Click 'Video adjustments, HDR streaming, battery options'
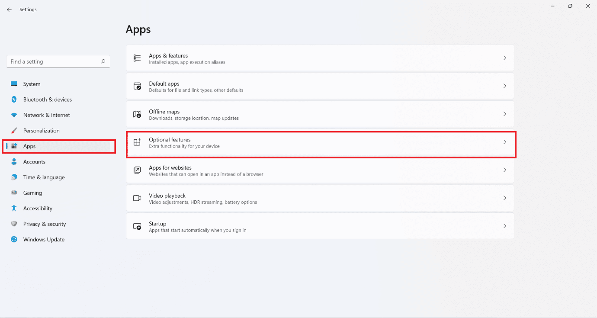This screenshot has width=597, height=318. (203, 202)
